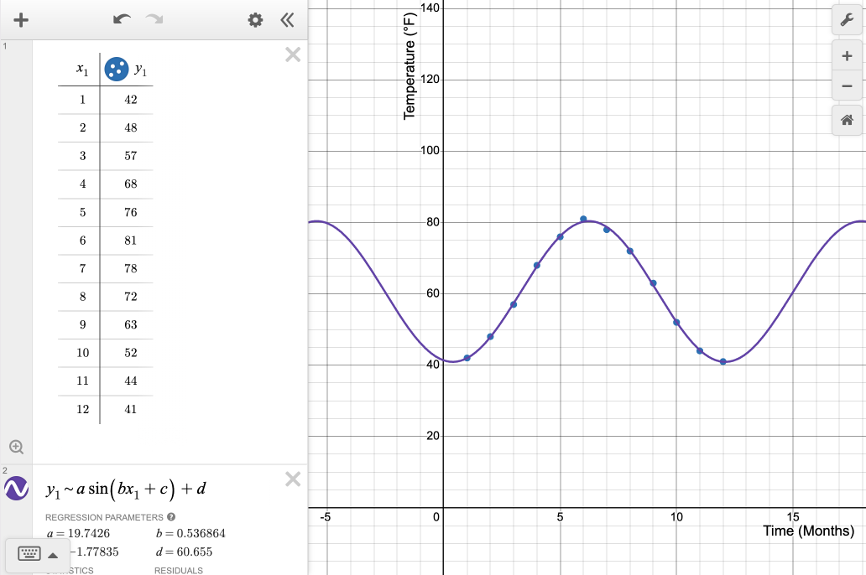The width and height of the screenshot is (866, 575).
Task: Click the peak data point near 81
Action: click(x=583, y=219)
